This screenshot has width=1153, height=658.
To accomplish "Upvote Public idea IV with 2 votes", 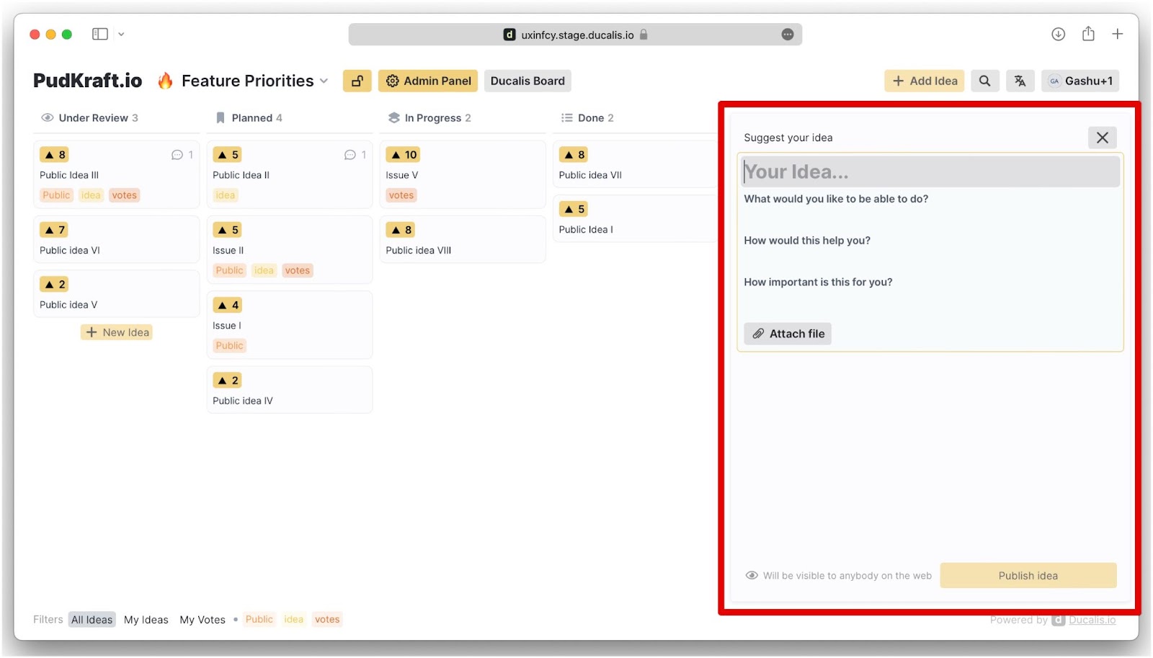I will pos(228,381).
